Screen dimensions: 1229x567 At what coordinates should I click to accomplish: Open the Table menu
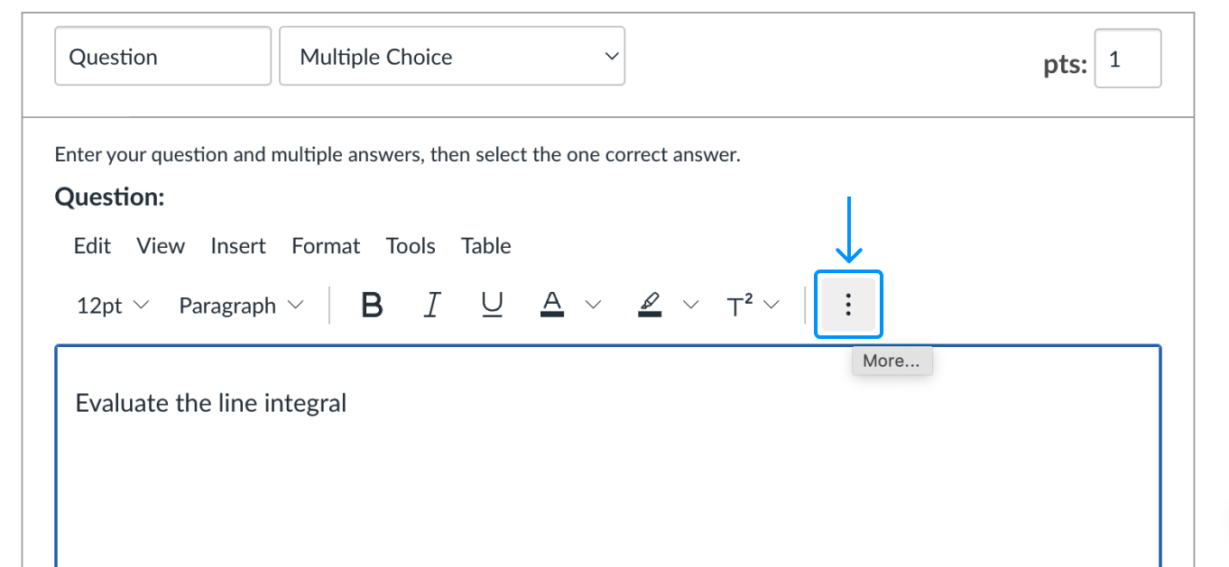485,246
